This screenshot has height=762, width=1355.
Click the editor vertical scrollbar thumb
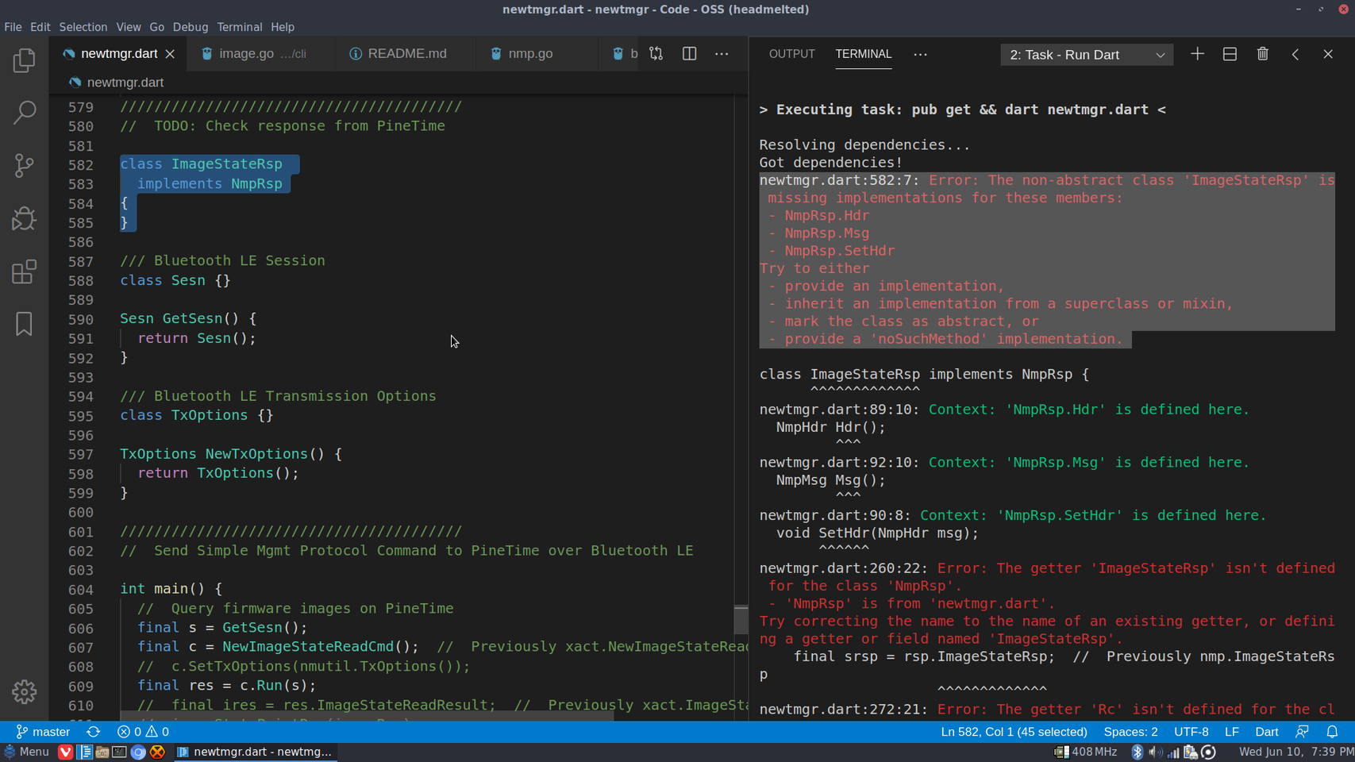[x=741, y=619]
